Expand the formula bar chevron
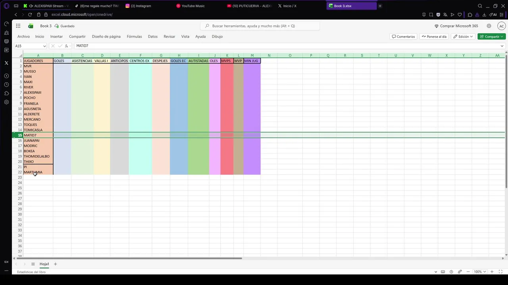 502,46
